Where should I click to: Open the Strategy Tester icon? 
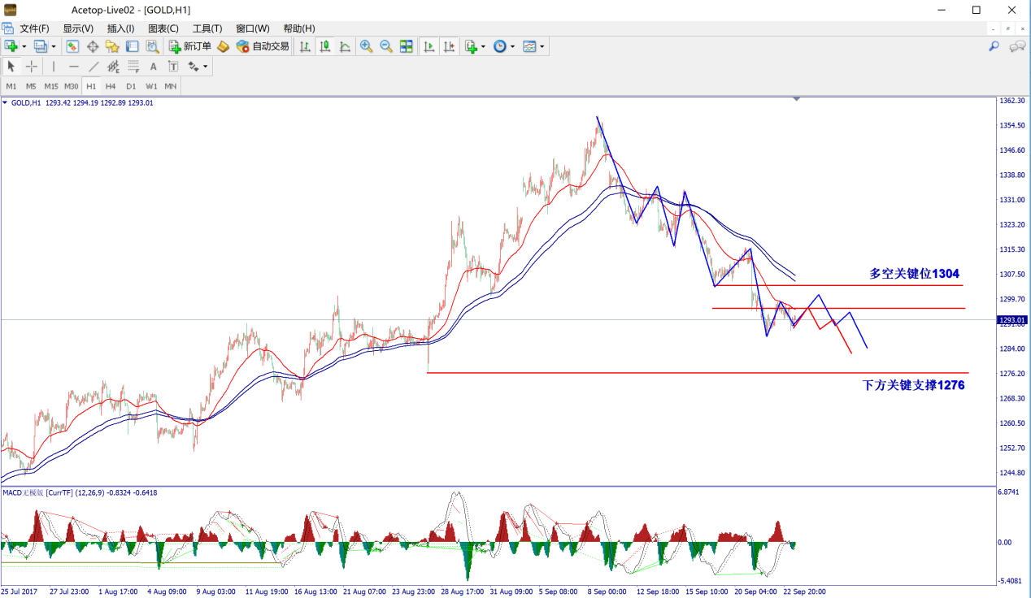pyautogui.click(x=152, y=46)
